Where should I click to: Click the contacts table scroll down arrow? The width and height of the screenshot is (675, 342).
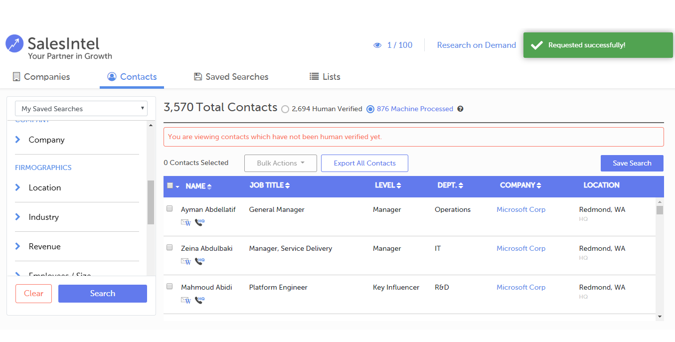[660, 317]
